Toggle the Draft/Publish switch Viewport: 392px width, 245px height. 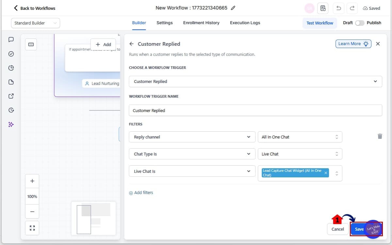[359, 23]
